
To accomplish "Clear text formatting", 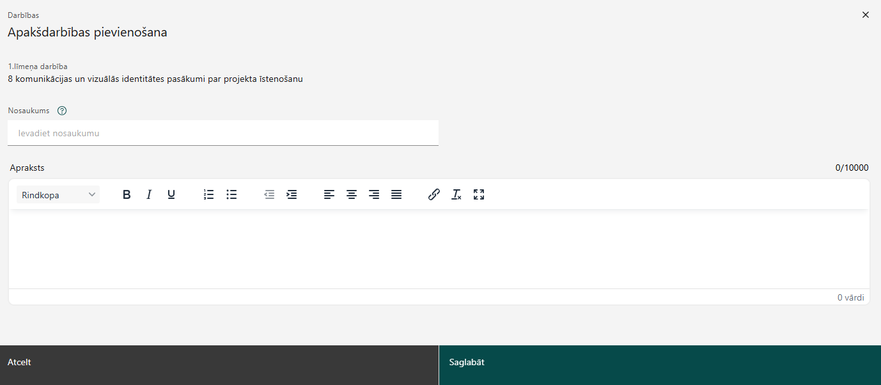I will (x=456, y=194).
